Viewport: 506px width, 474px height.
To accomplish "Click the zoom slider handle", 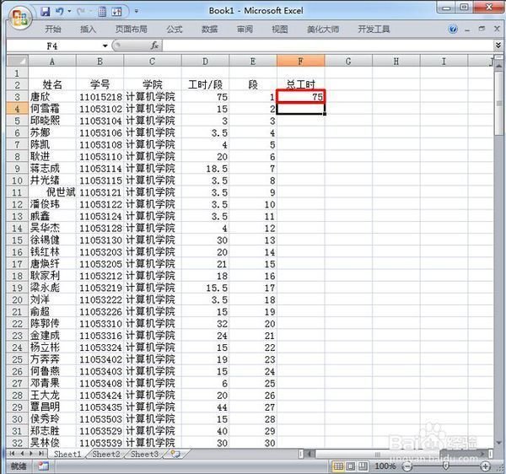I will [x=446, y=466].
